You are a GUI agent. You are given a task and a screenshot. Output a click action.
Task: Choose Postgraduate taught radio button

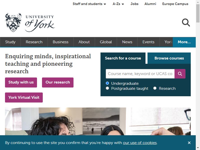tap(107, 88)
